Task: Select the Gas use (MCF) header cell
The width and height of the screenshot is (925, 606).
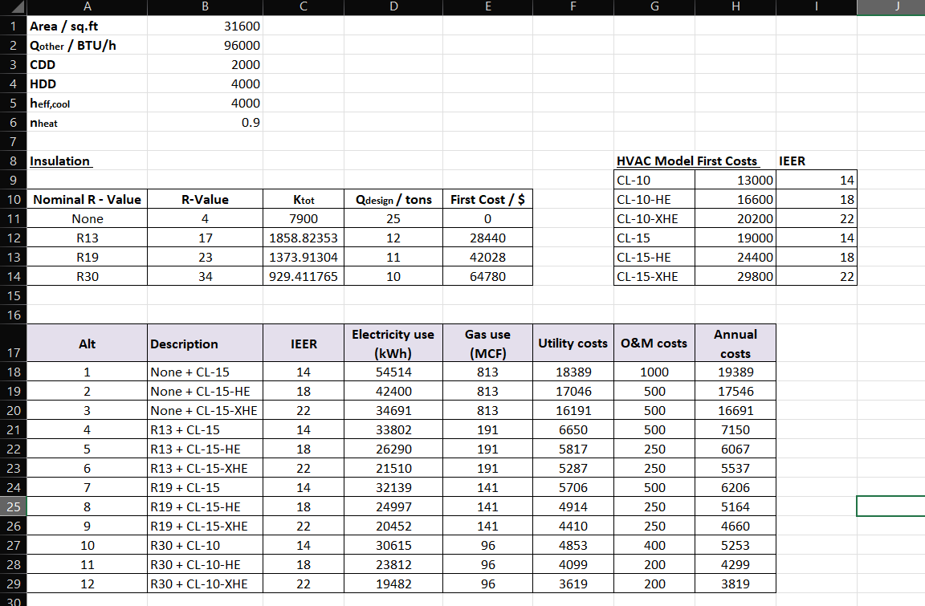Action: tap(487, 343)
